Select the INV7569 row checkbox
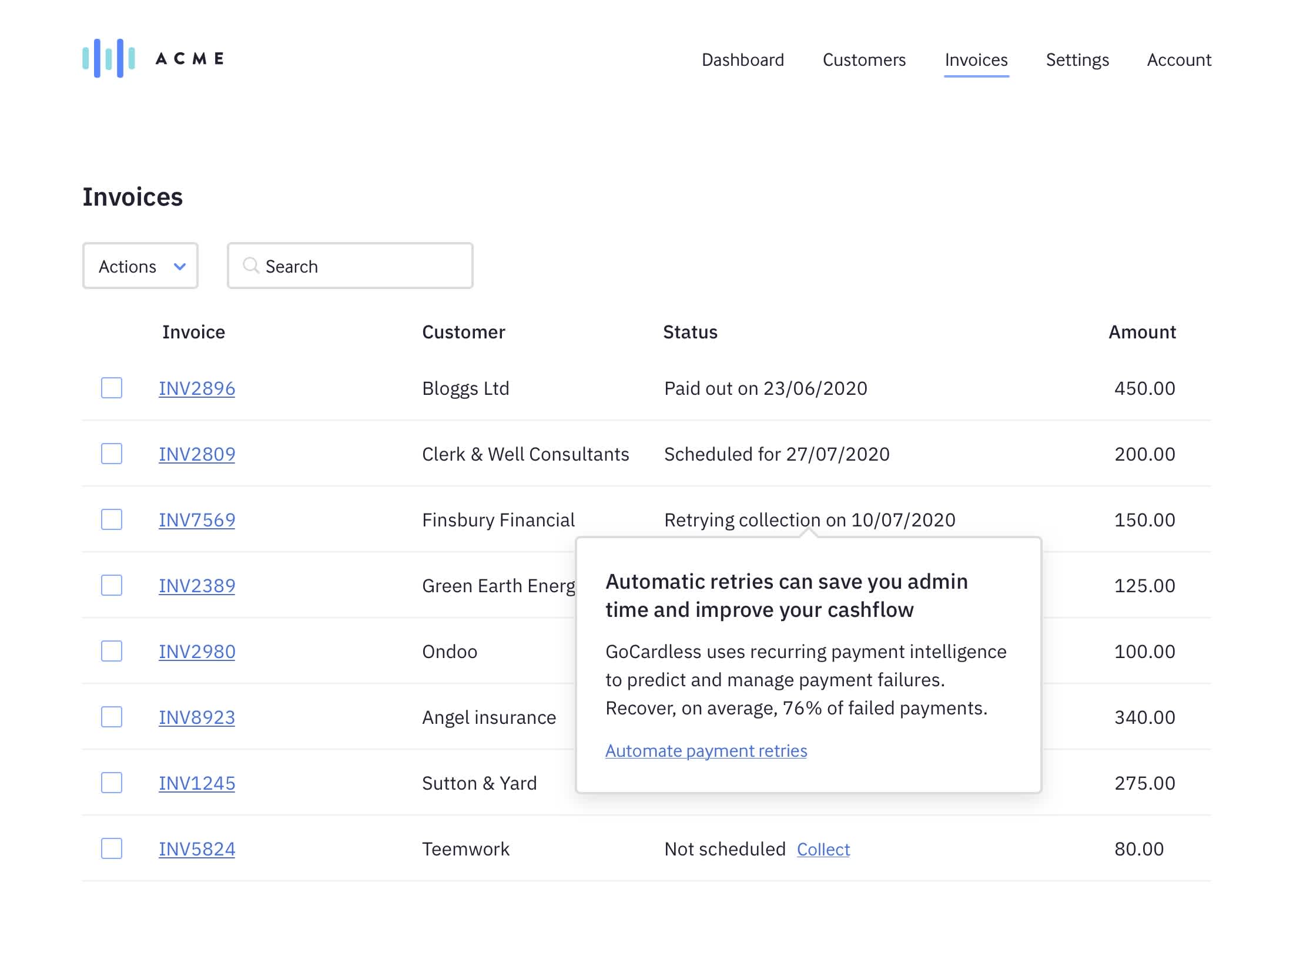 [112, 519]
